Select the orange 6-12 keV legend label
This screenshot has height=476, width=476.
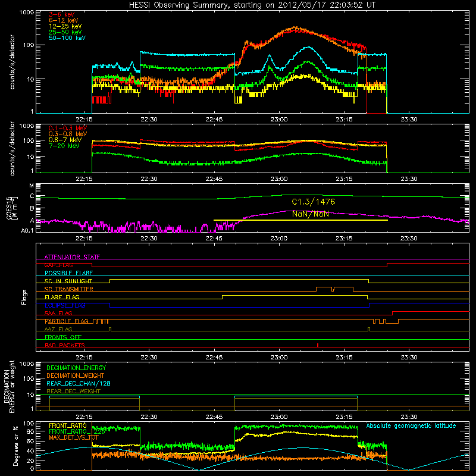click(64, 20)
